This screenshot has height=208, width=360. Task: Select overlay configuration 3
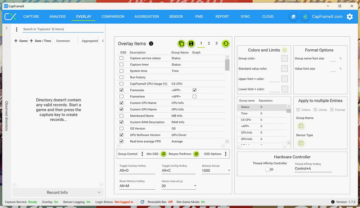coord(216,43)
